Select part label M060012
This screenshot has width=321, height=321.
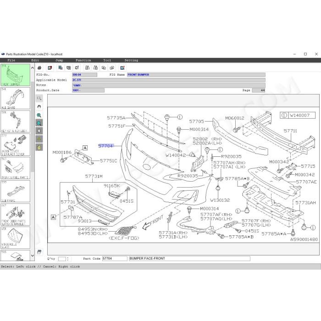pos(235,118)
